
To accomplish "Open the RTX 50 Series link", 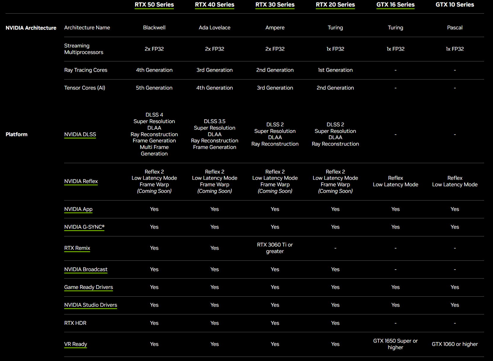I will 154,5.
